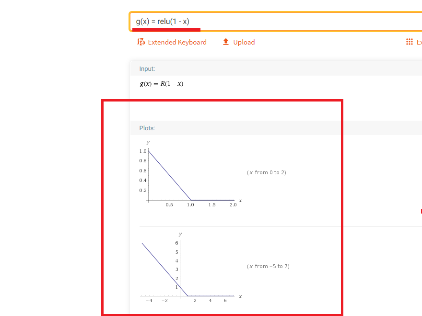Click the 6 y-axis tick label of second plot
This screenshot has height=316, width=422.
[x=176, y=243]
